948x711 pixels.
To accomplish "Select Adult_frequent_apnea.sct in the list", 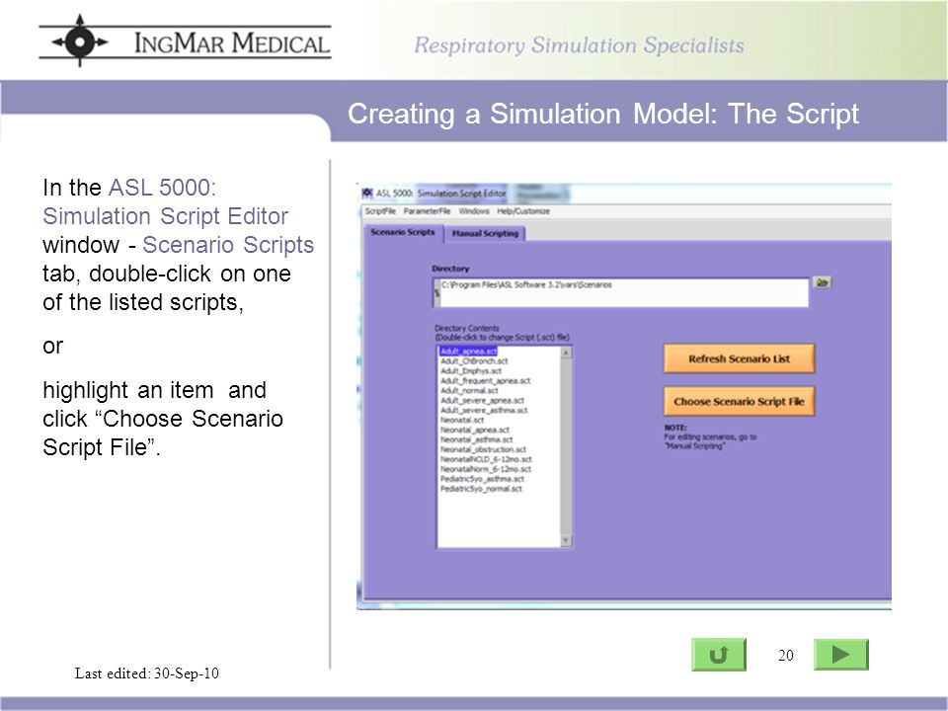I will [485, 381].
